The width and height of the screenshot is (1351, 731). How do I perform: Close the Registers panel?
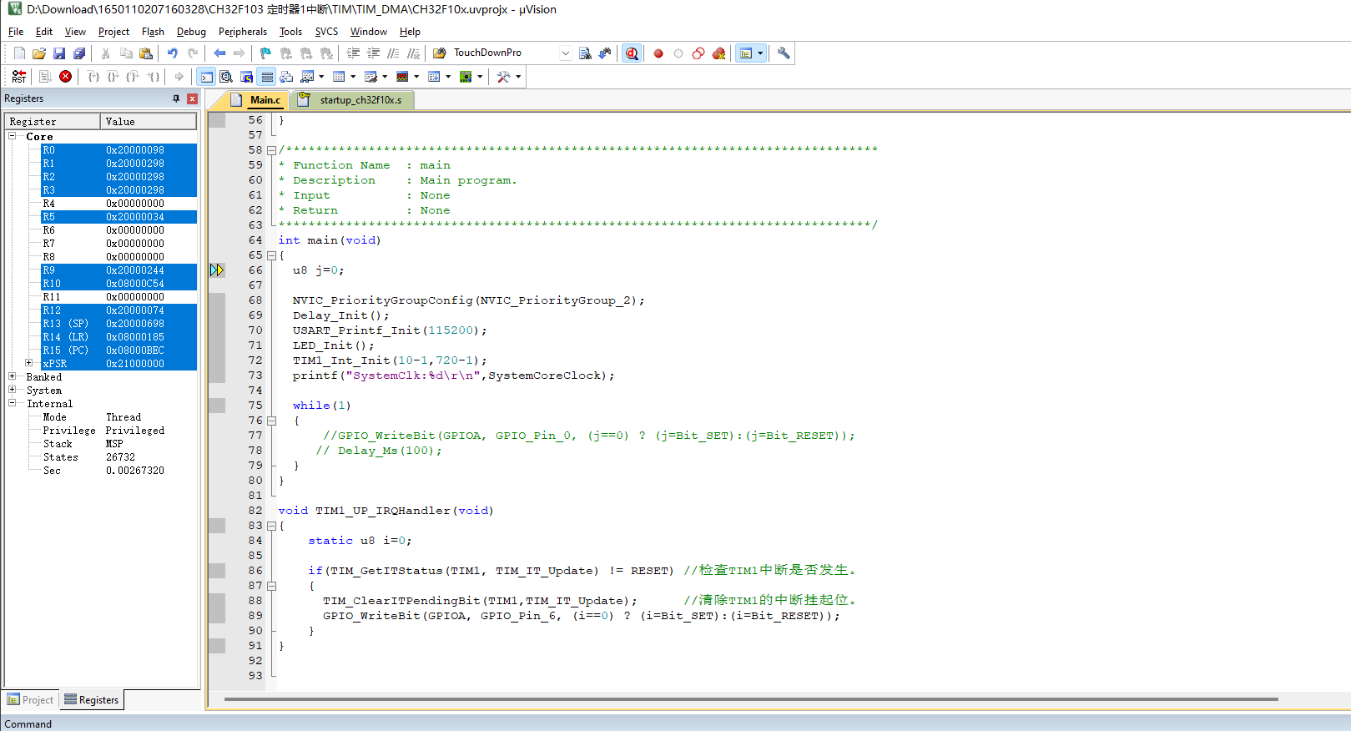click(x=192, y=98)
